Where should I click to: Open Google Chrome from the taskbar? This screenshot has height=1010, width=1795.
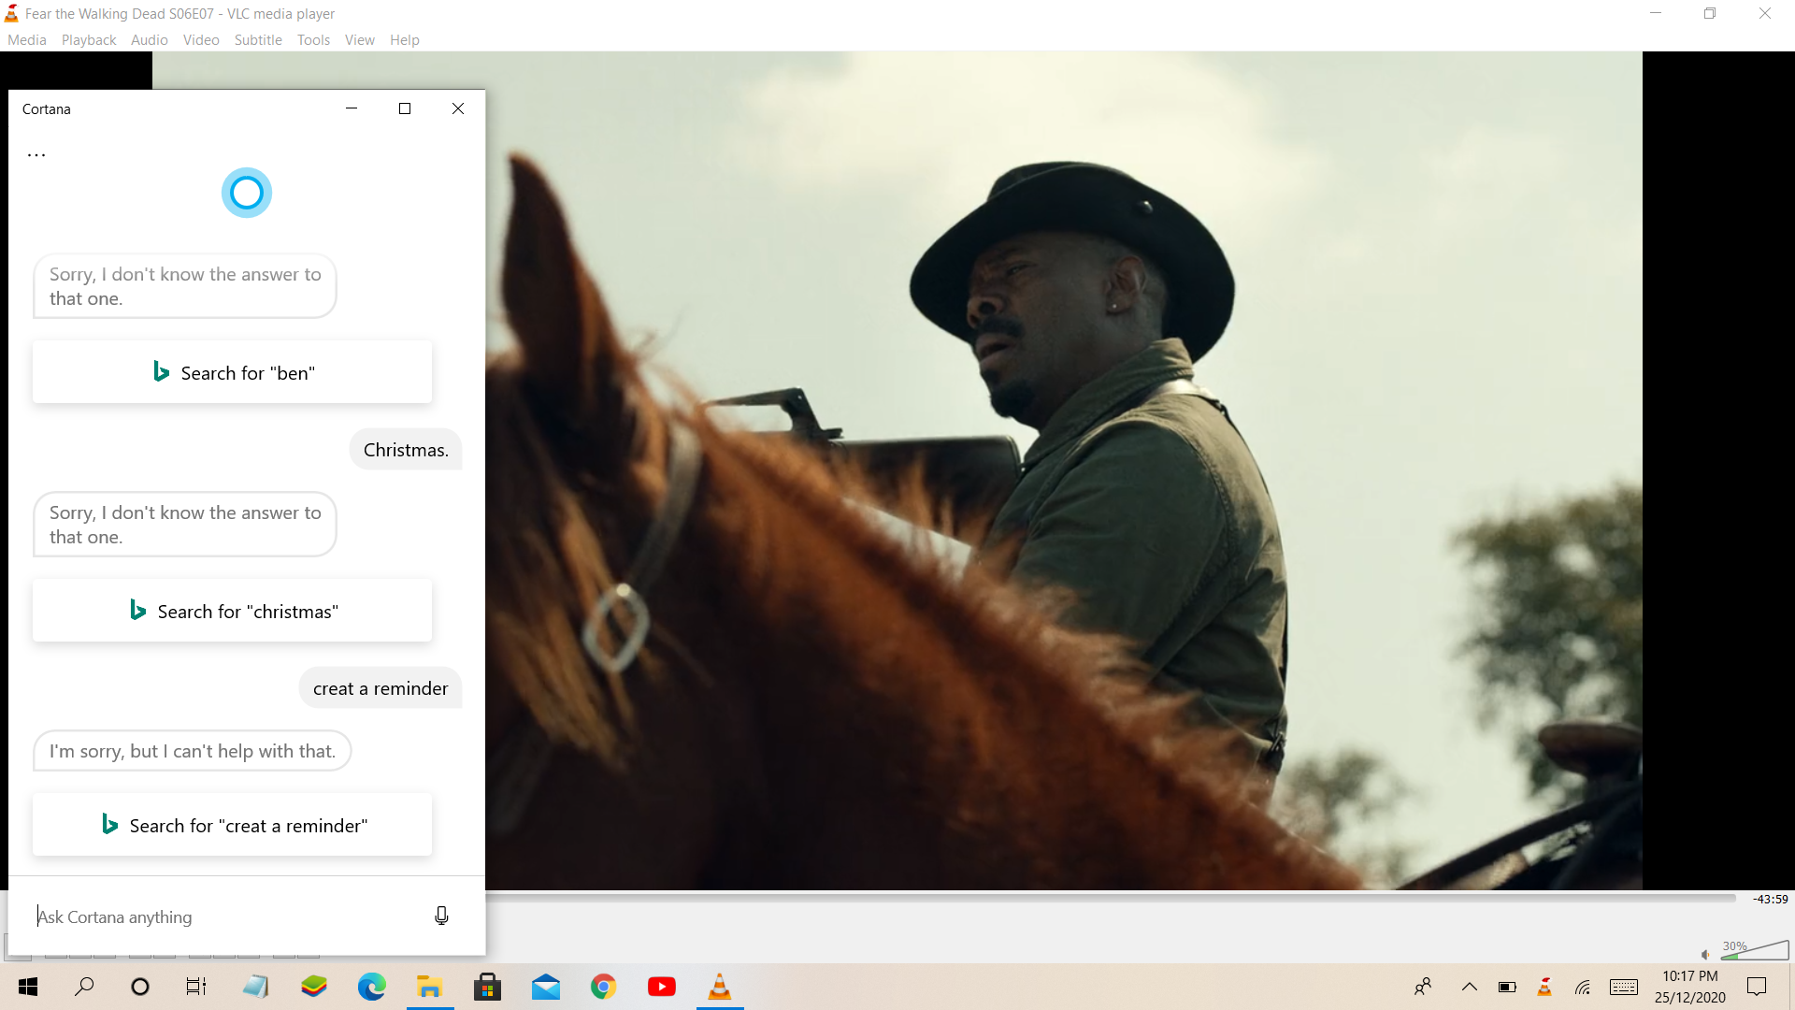(604, 987)
